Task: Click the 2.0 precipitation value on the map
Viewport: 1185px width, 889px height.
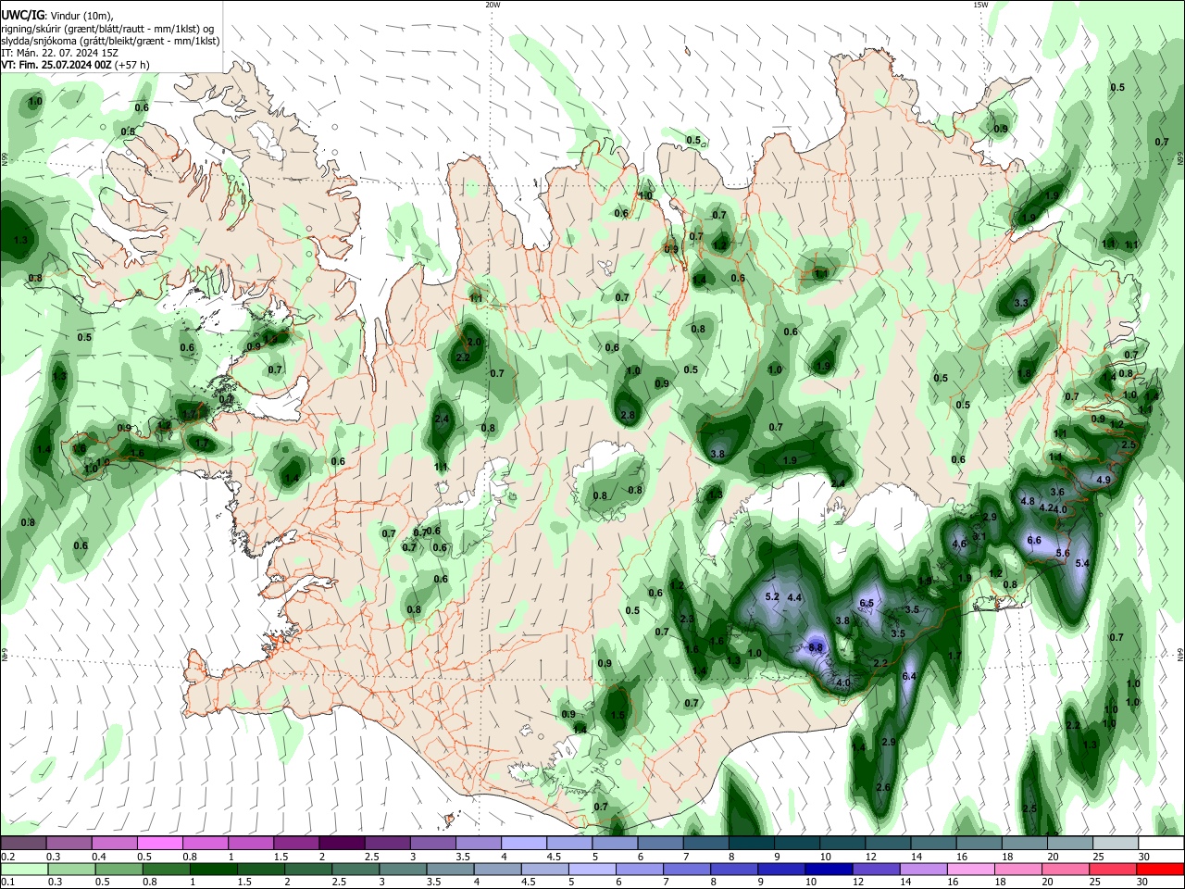Action: [474, 343]
